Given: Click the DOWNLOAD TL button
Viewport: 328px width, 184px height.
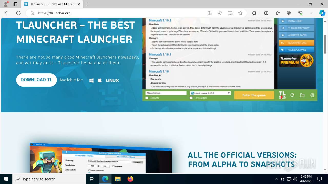Looking at the screenshot, I should 36,80.
